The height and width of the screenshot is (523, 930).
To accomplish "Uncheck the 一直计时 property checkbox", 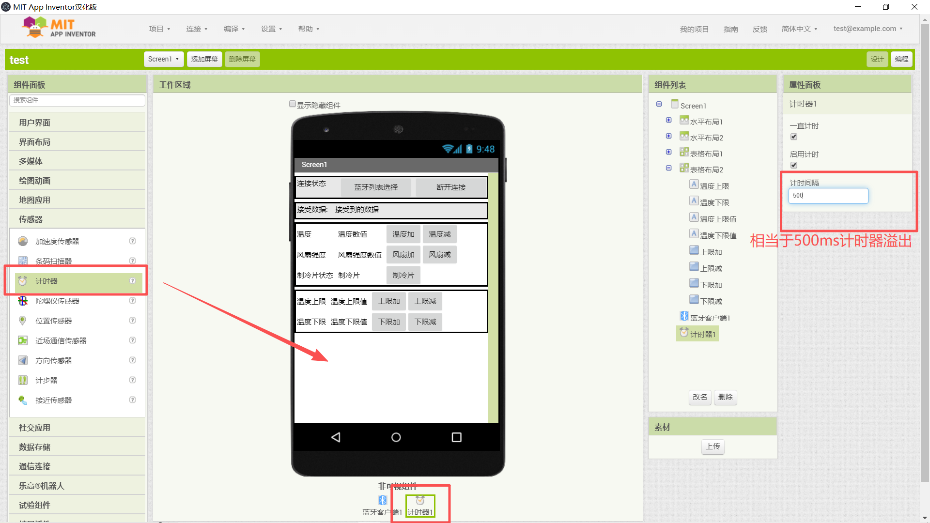I will [793, 137].
